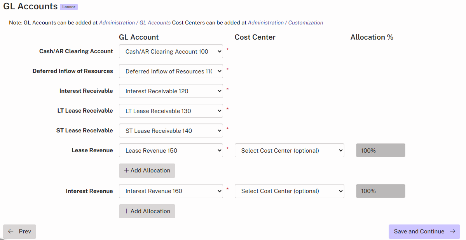Click Add Allocation under Lease Revenue
The image size is (466, 240).
click(x=147, y=170)
